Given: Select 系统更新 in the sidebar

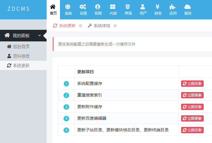Looking at the screenshot, I should (x=21, y=66).
